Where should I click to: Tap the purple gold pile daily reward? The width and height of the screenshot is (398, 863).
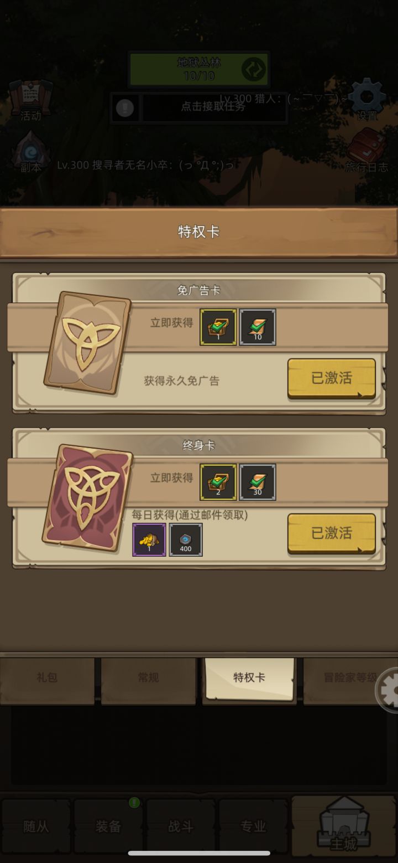pos(149,540)
